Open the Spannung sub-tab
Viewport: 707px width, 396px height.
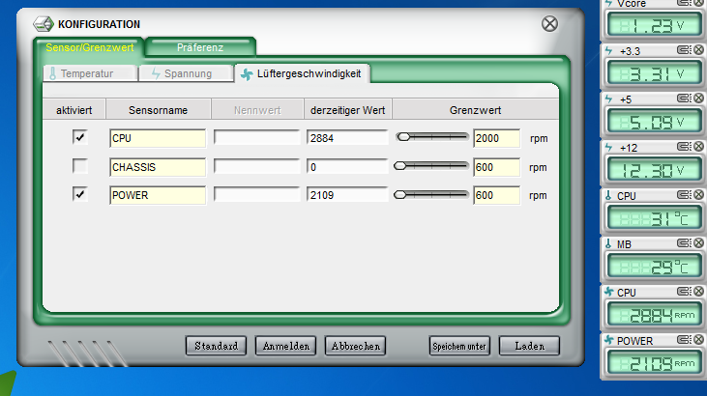click(x=186, y=73)
